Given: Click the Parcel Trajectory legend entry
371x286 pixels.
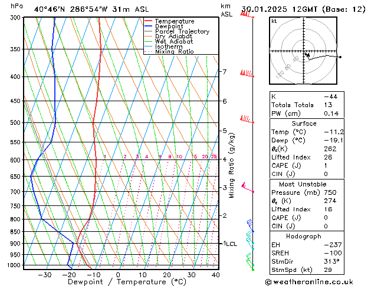Looking at the screenshot, I should [177, 31].
